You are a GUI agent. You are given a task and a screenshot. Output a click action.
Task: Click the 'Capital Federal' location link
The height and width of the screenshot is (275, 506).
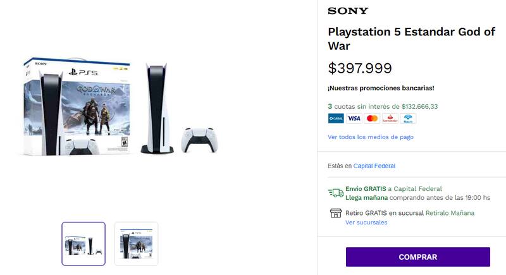coord(374,166)
